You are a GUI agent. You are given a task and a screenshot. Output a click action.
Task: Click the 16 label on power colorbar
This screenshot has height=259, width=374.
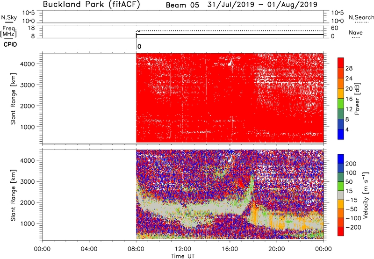click(x=349, y=99)
